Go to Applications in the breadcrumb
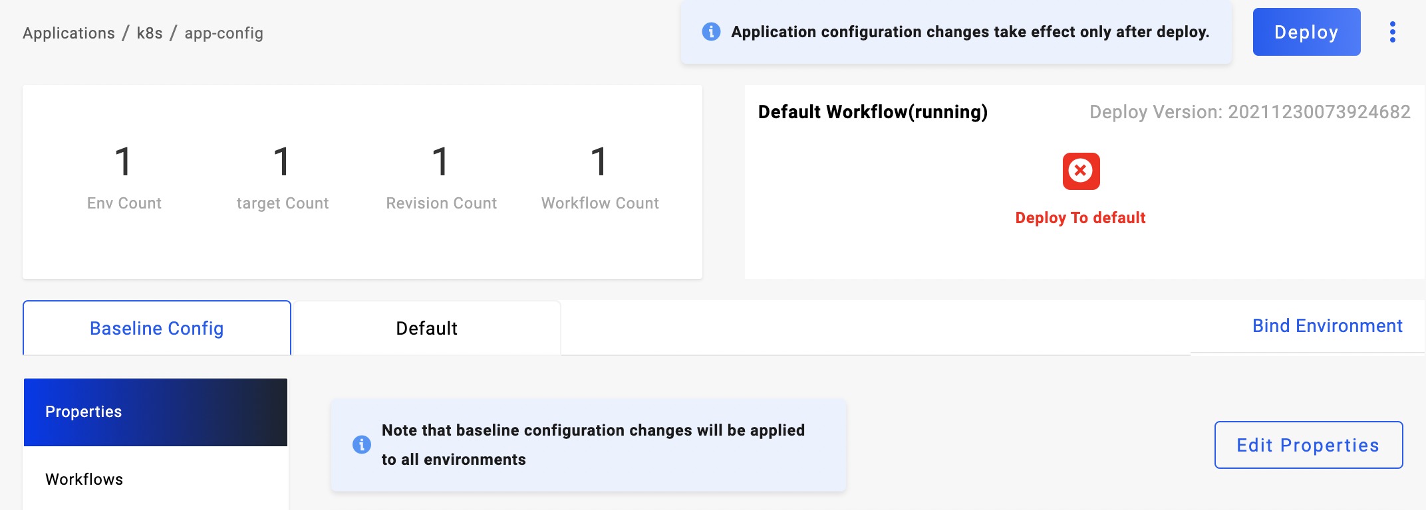This screenshot has height=510, width=1426. coord(69,33)
